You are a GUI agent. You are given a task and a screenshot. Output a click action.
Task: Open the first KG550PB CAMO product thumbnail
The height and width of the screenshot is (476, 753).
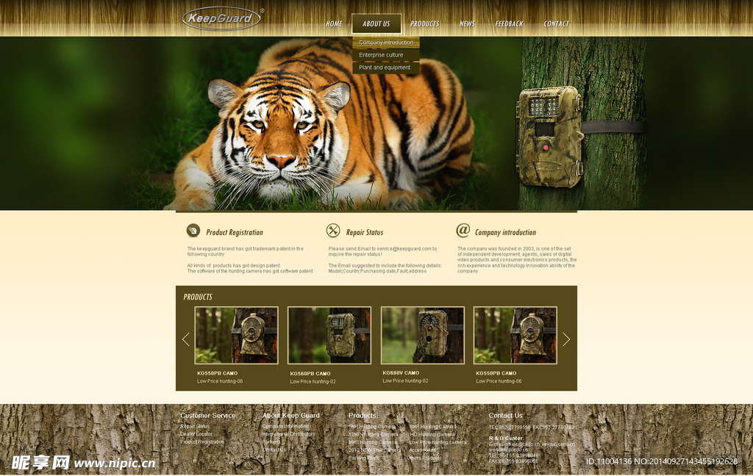[x=236, y=336]
